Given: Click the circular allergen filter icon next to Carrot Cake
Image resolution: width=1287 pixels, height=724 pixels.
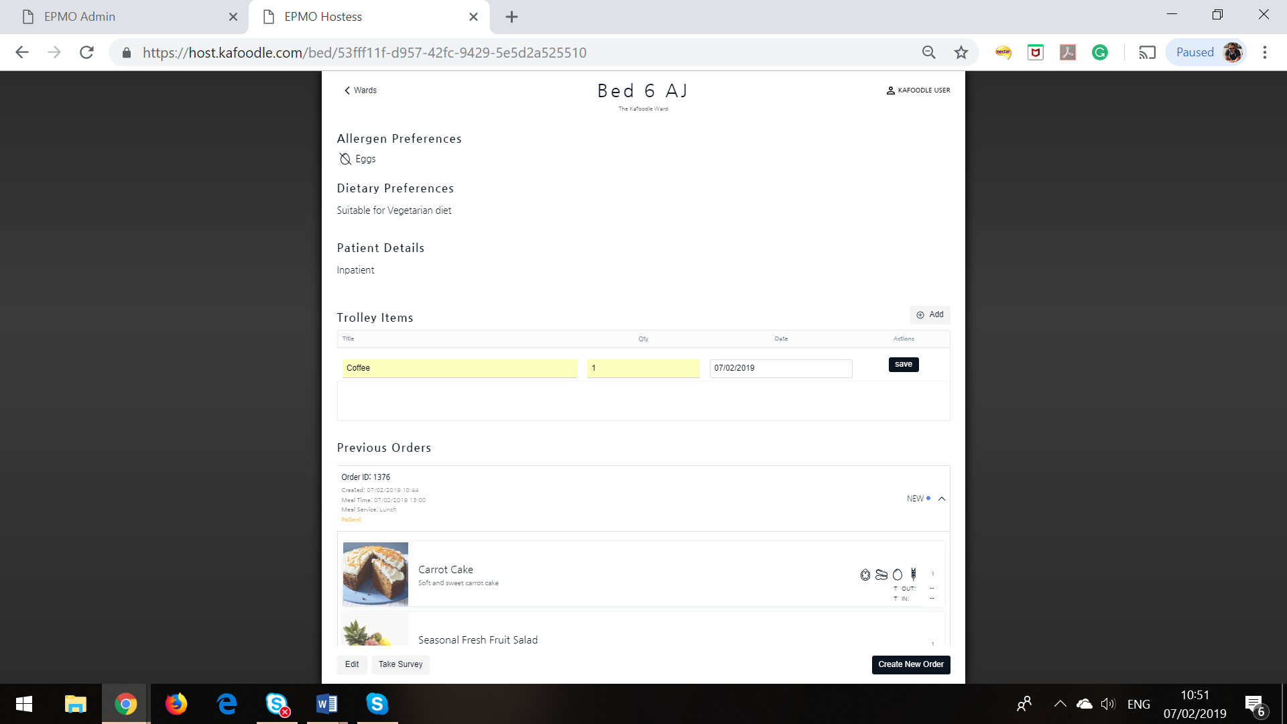Looking at the screenshot, I should [897, 574].
